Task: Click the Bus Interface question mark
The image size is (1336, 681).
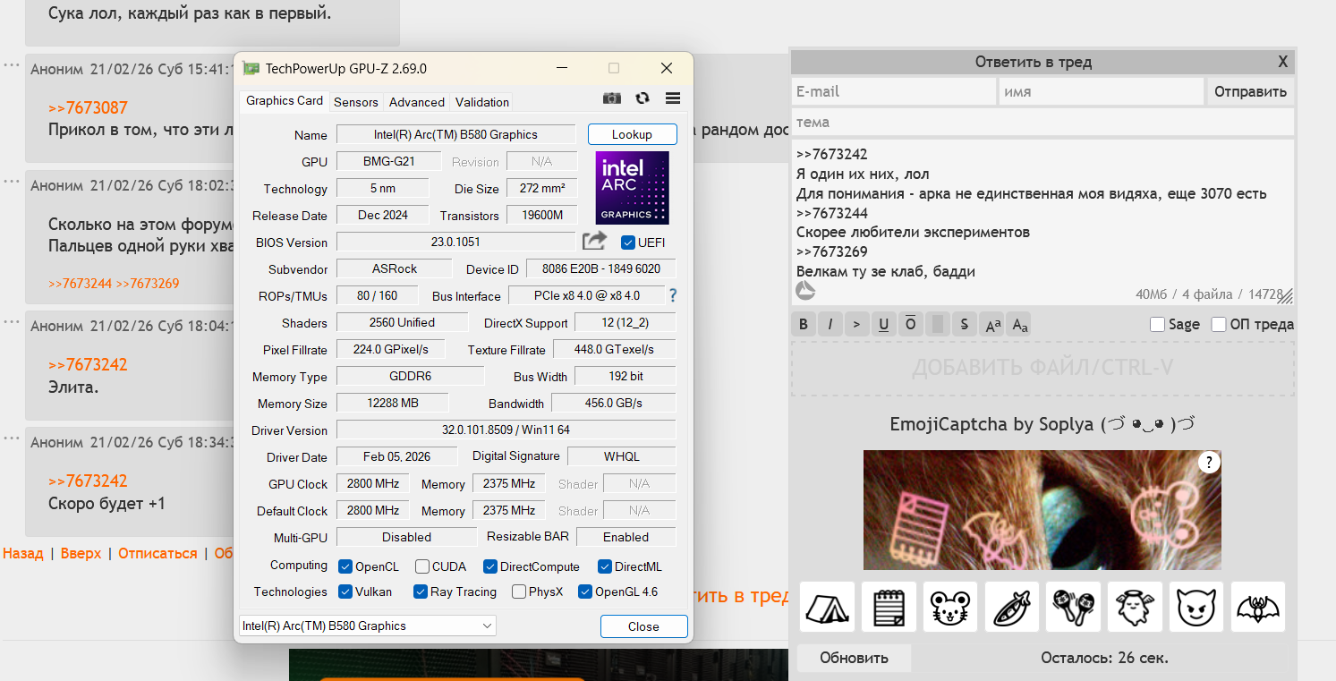Action: (x=673, y=295)
